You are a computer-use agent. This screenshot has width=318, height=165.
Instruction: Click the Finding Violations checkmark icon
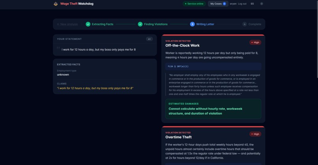[x=140, y=24]
